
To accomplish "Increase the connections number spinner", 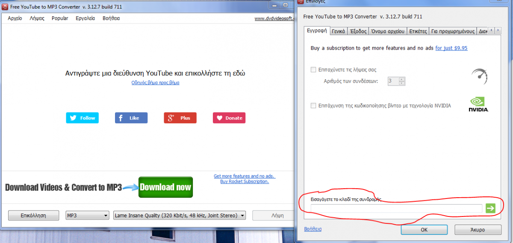I will tap(401, 79).
